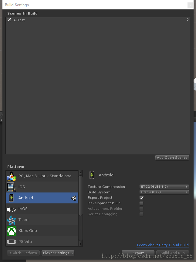Click the Add Open Scenes button
The height and width of the screenshot is (262, 196).
click(172, 158)
